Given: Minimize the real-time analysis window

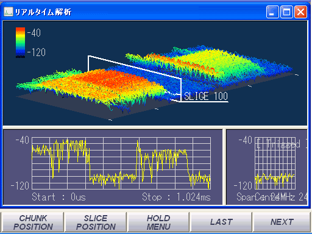Looking at the screenshot, I should click(272, 12).
